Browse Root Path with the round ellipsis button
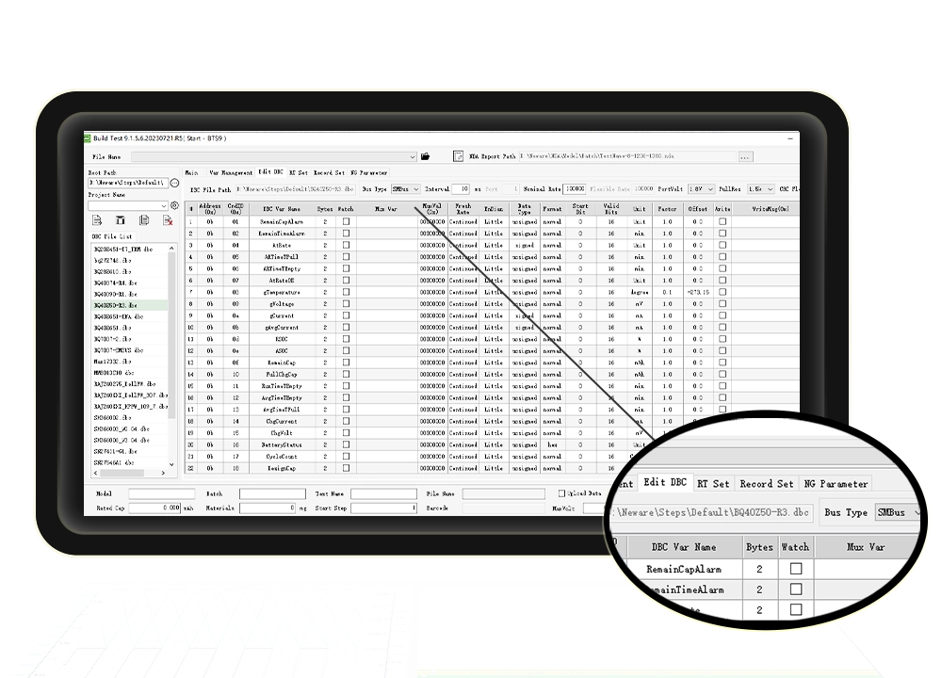Viewport: 942px width, 678px height. click(x=174, y=183)
